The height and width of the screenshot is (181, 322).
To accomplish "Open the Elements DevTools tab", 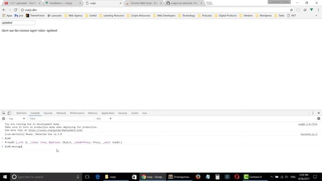I will point(21,113).
